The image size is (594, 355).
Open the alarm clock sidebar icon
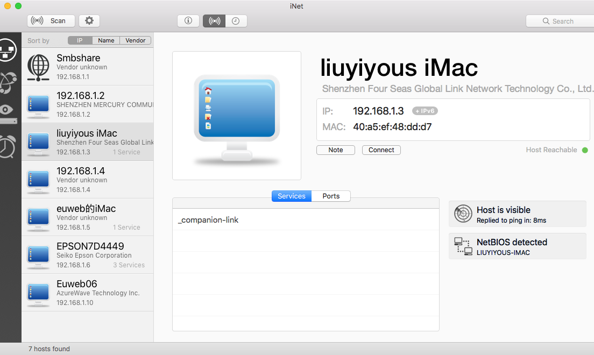pos(8,146)
